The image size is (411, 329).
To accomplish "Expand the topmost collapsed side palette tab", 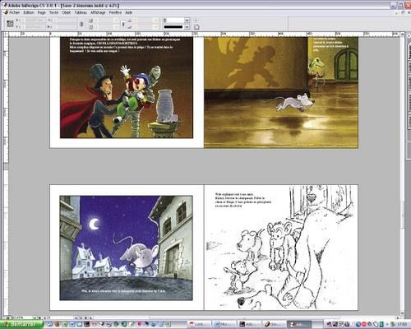I will 409,52.
